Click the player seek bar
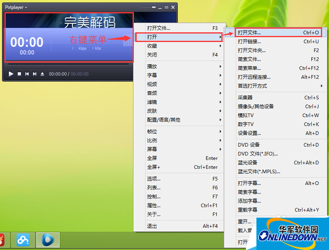The height and width of the screenshot is (250, 329). (69, 64)
